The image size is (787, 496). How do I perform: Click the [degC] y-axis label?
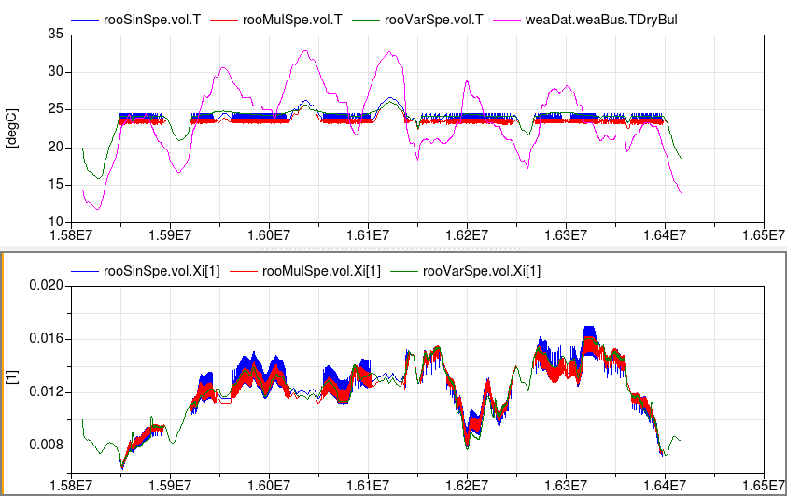click(13, 127)
